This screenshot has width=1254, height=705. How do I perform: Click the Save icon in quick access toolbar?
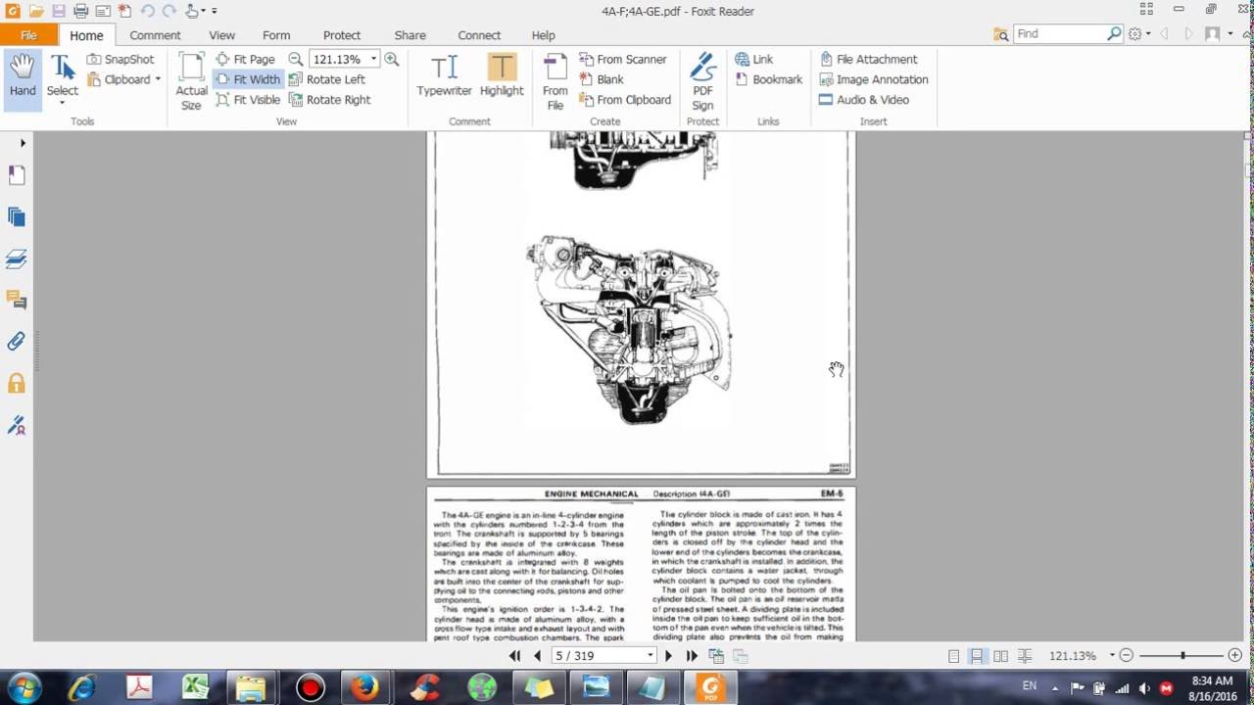59,11
